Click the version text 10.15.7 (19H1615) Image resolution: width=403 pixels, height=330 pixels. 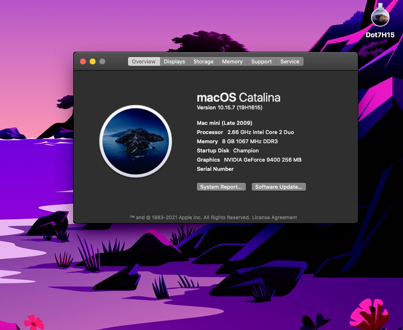point(229,107)
